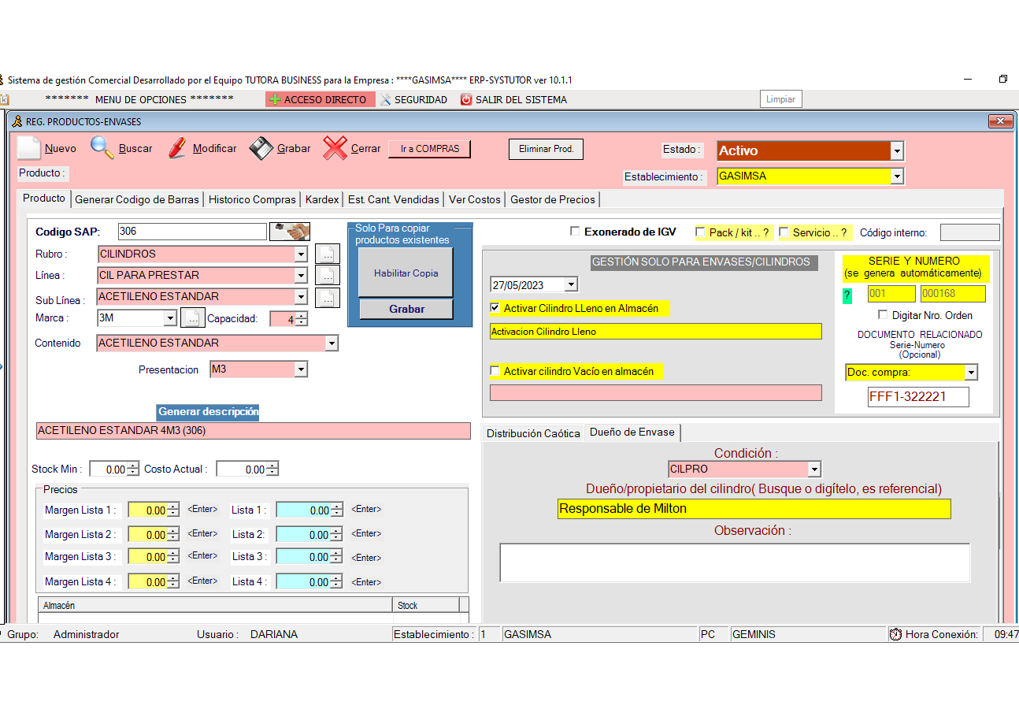
Task: Expand the Línea CIL PARA PRESTAR dropdown
Action: 301,276
